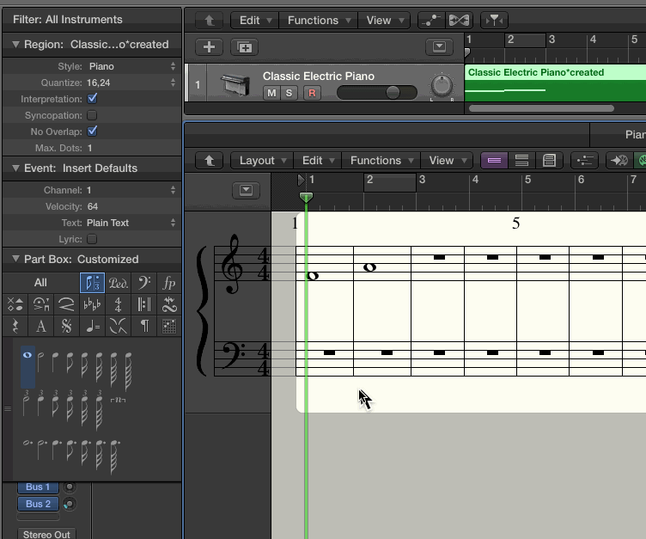Collapse the Part Box section triangle
Screen dimensions: 646x539
[x=15, y=259]
